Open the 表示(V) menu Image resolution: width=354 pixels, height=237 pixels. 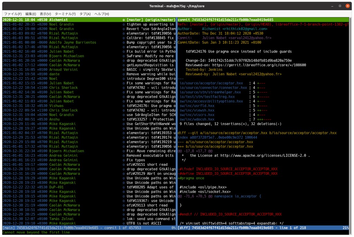point(45,14)
